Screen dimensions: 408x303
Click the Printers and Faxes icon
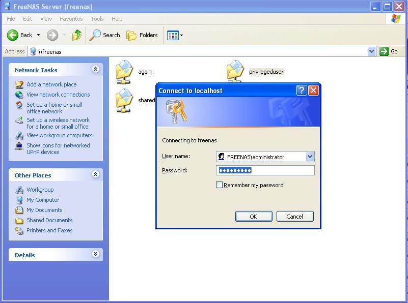(19, 231)
